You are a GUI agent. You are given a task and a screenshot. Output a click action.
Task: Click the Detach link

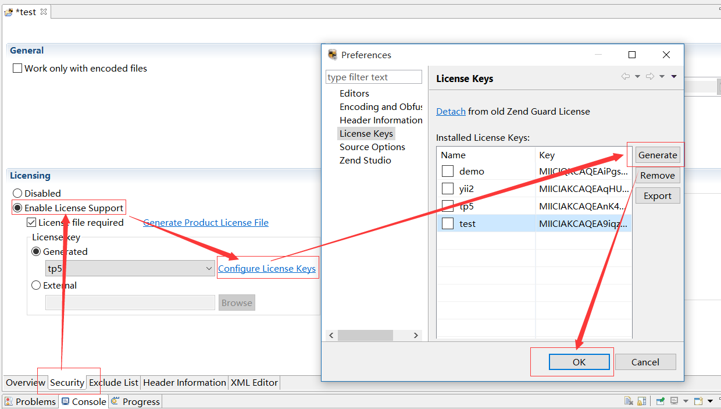tap(451, 111)
